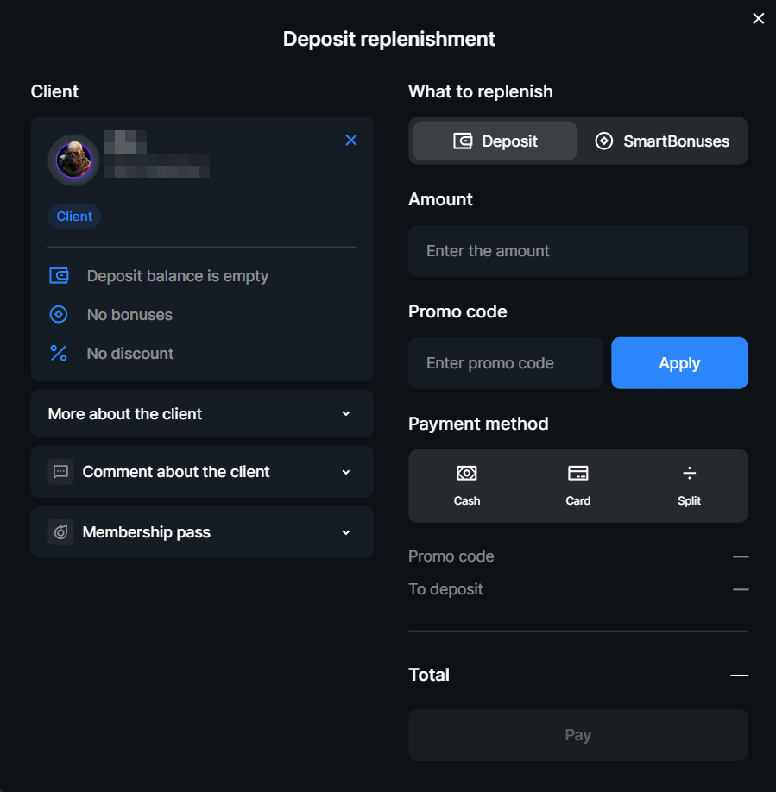Apply the promo code
Screen dimensions: 776x792
pyautogui.click(x=679, y=363)
